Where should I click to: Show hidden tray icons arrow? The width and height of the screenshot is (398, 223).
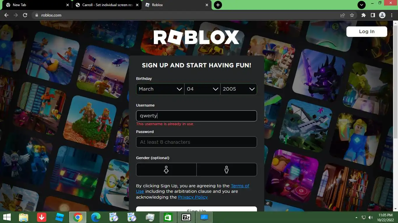(x=356, y=217)
